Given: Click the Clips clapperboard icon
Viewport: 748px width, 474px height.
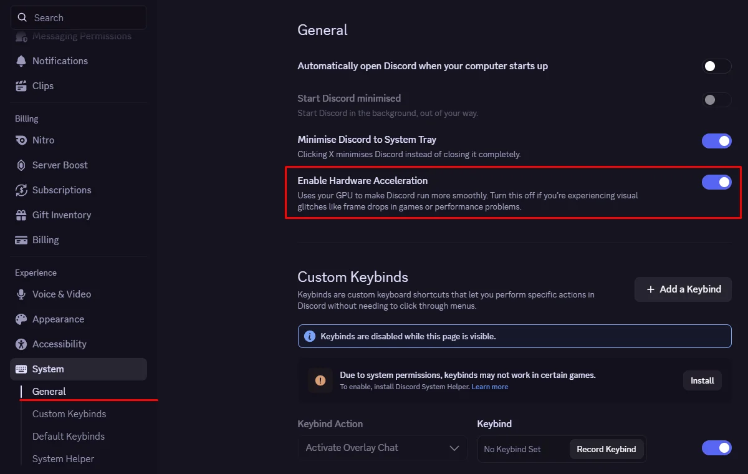Looking at the screenshot, I should point(22,85).
